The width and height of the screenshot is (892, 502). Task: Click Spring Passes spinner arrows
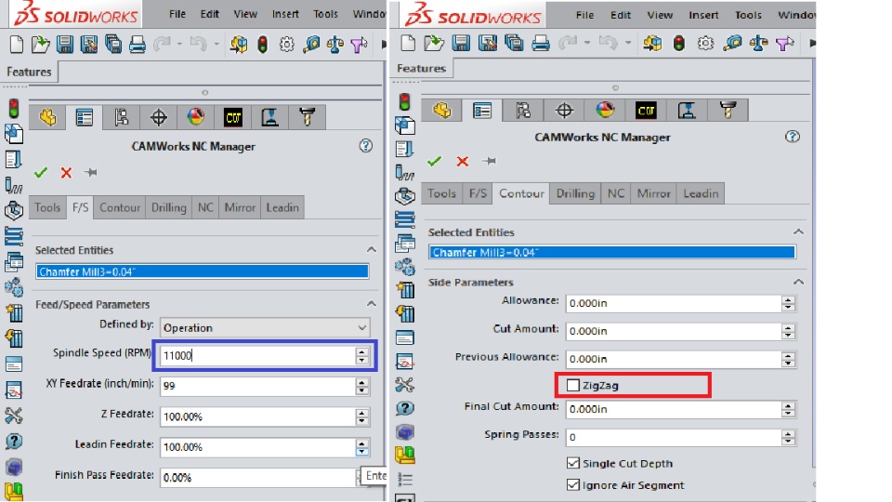click(788, 437)
